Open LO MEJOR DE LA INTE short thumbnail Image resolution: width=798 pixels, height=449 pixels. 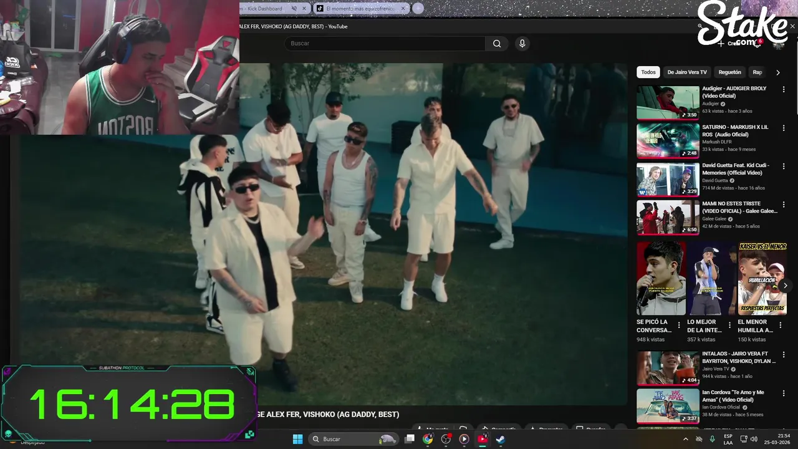(x=711, y=278)
